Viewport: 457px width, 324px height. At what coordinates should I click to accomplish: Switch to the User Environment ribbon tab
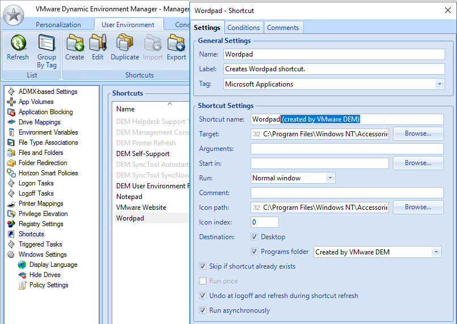(x=128, y=25)
